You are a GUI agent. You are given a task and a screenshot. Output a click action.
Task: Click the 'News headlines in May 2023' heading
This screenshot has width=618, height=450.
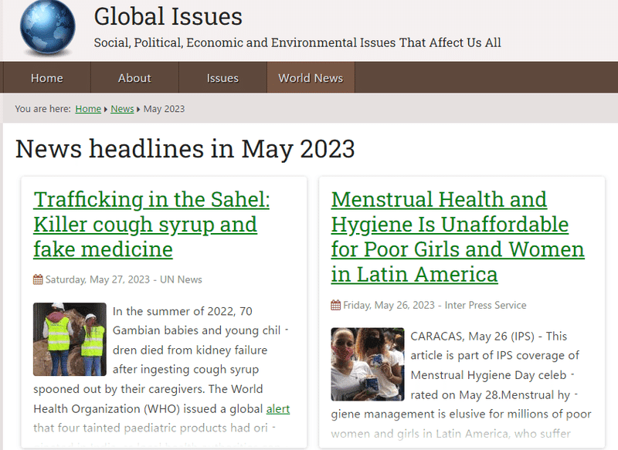click(x=185, y=149)
